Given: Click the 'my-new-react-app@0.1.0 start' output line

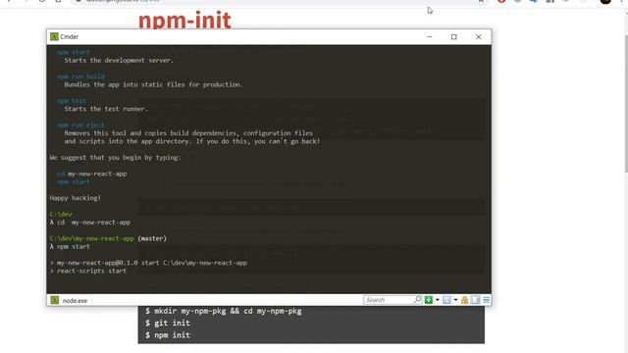Looking at the screenshot, I should pos(148,263).
